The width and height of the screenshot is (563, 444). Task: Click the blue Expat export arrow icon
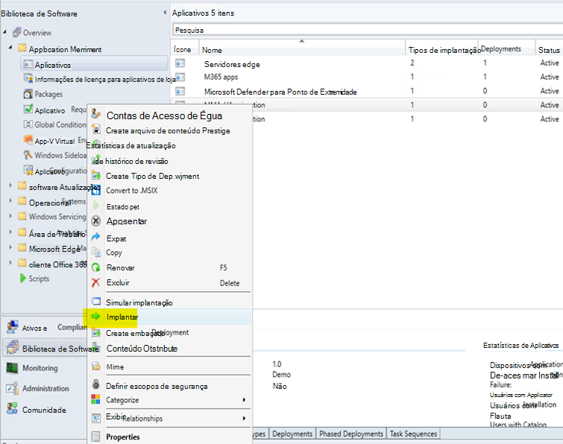click(x=96, y=237)
